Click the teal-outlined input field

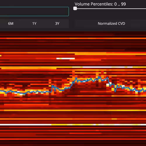coord(34,11)
